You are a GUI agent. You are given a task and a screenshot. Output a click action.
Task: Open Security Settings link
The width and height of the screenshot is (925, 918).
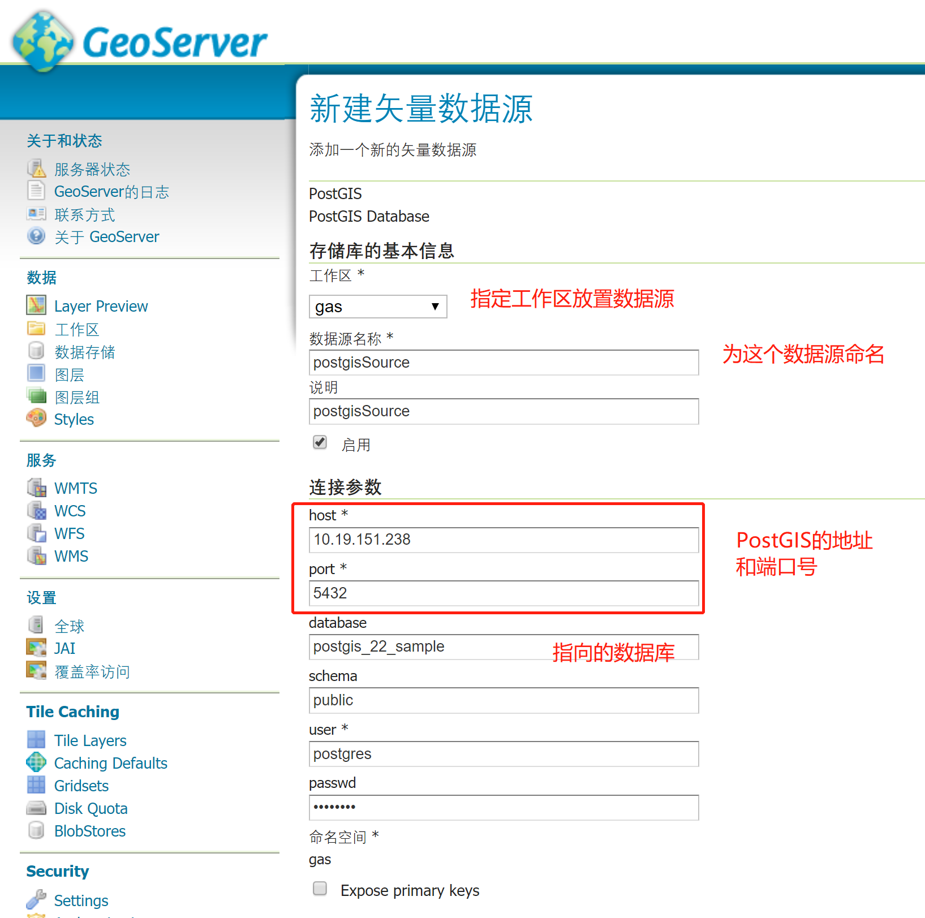81,900
